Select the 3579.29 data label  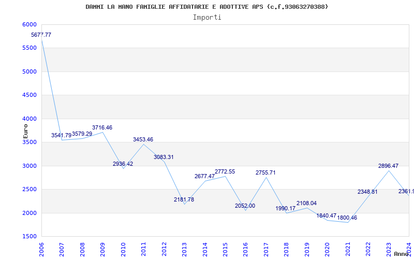[x=82, y=134]
